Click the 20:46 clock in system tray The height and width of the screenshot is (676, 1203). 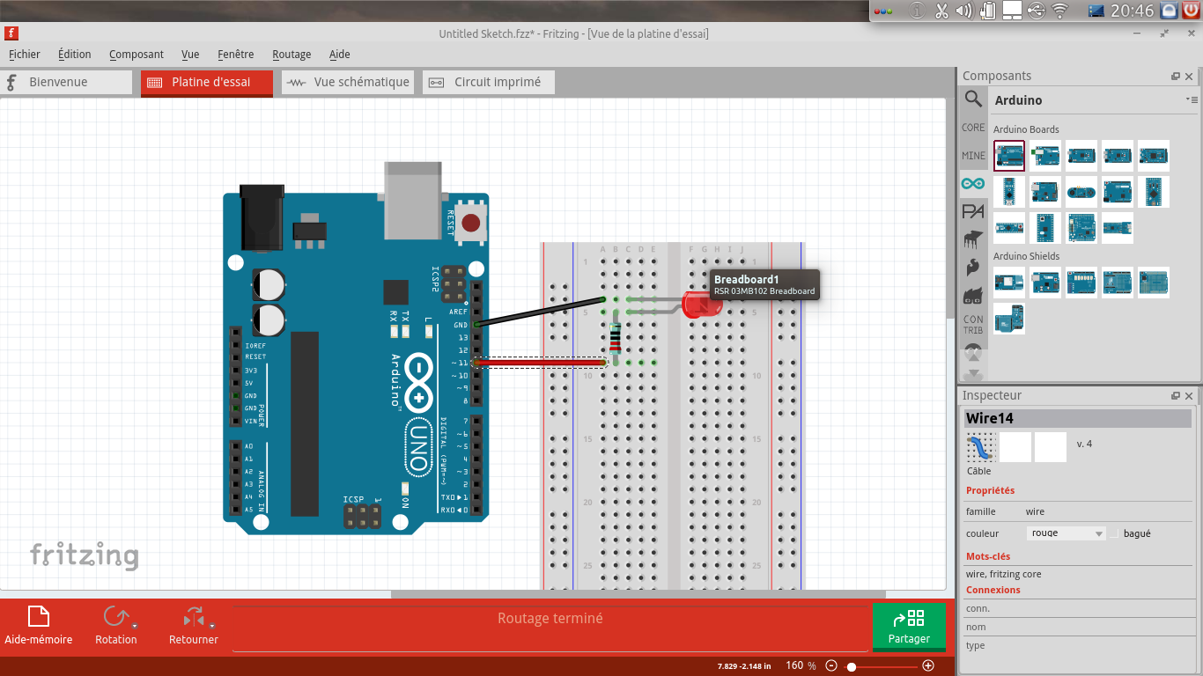(1133, 11)
